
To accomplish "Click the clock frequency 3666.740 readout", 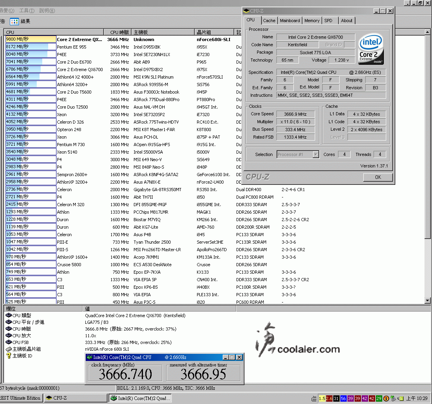I will click(125, 374).
